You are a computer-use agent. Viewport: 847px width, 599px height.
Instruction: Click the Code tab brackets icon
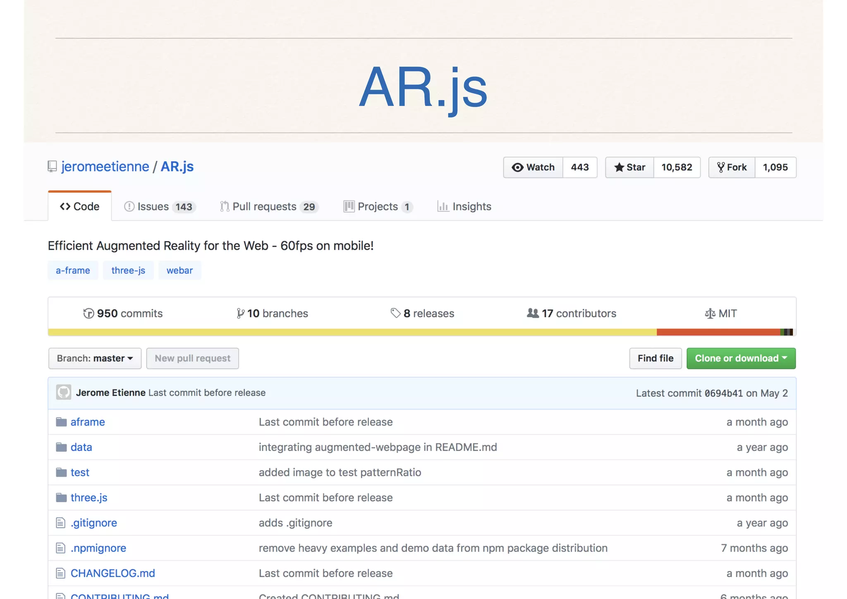[x=65, y=206]
